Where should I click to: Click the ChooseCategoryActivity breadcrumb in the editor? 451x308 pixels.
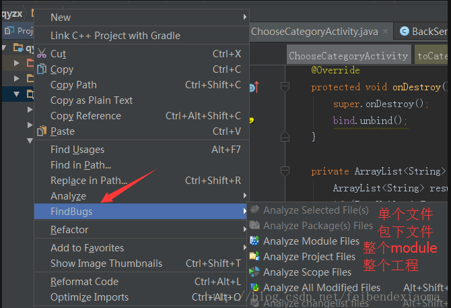click(x=348, y=56)
